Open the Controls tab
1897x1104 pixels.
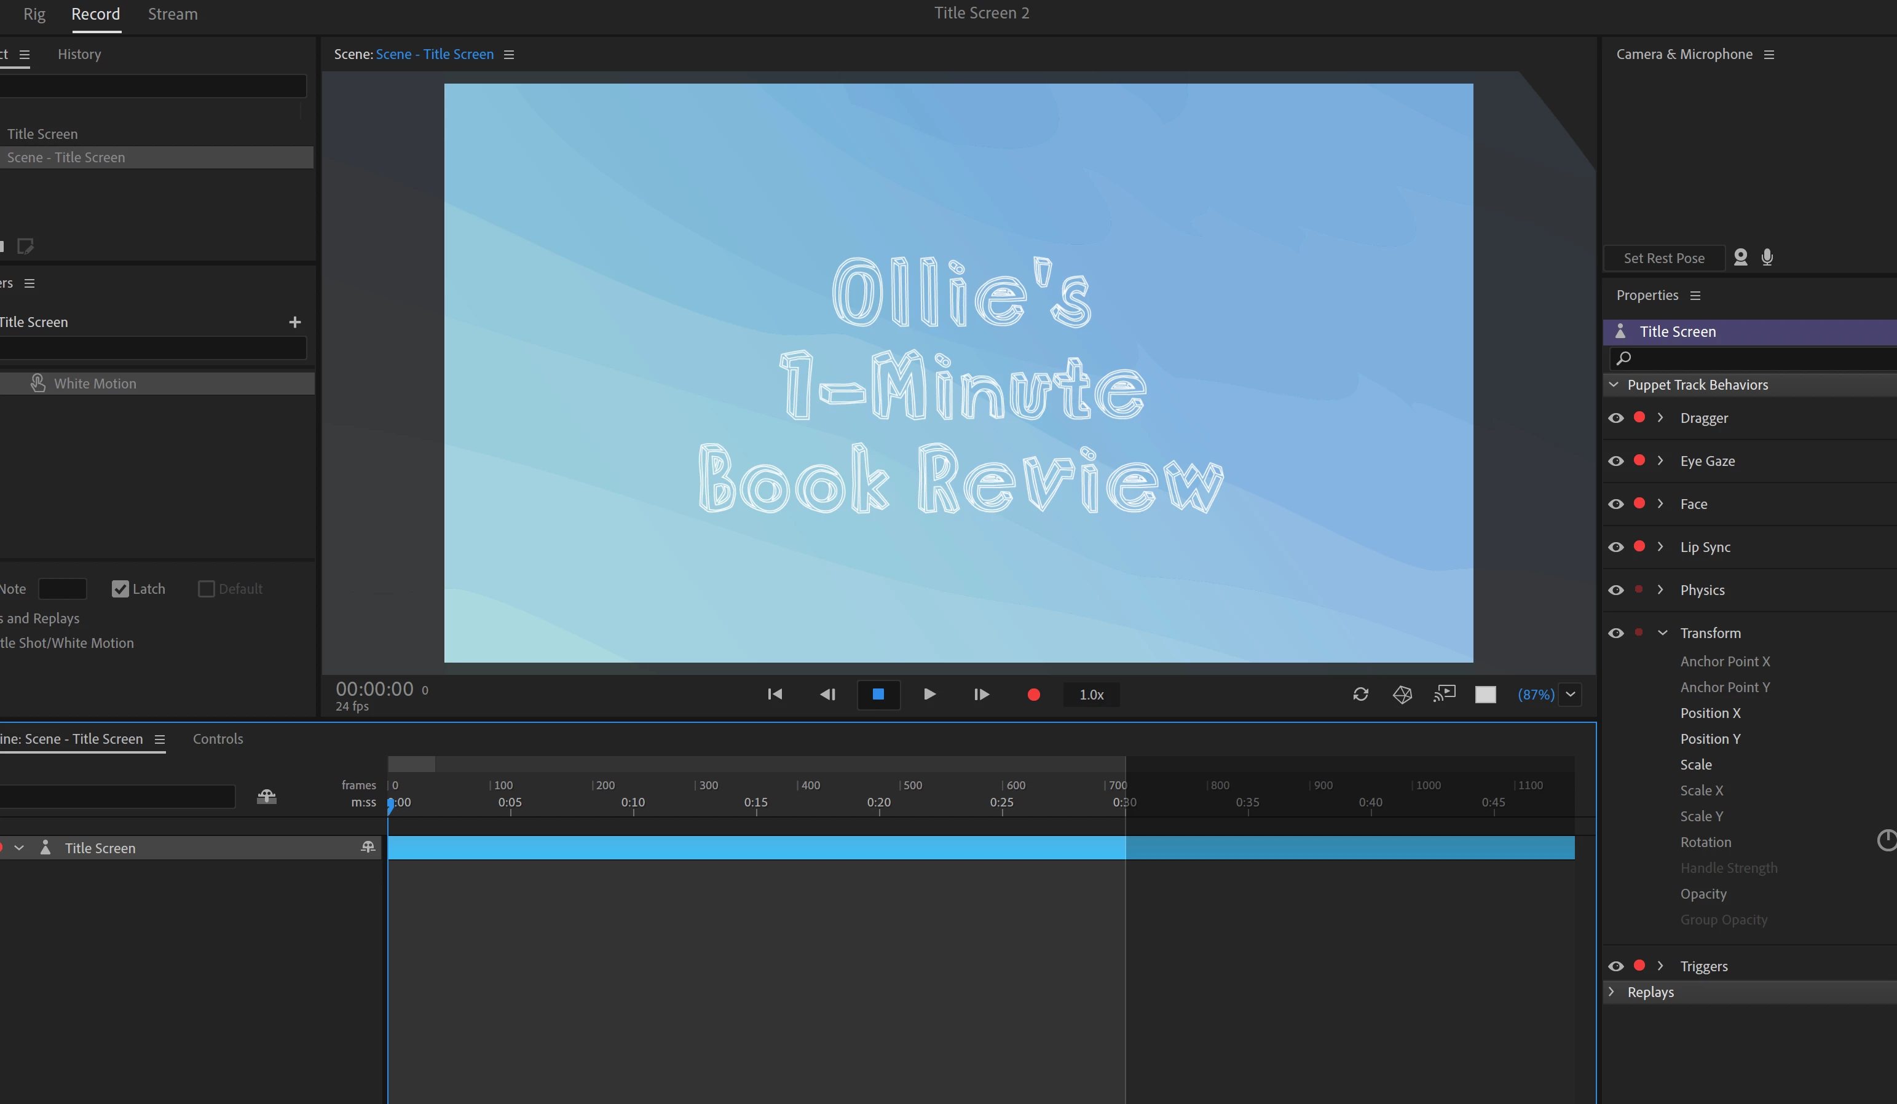tap(218, 738)
